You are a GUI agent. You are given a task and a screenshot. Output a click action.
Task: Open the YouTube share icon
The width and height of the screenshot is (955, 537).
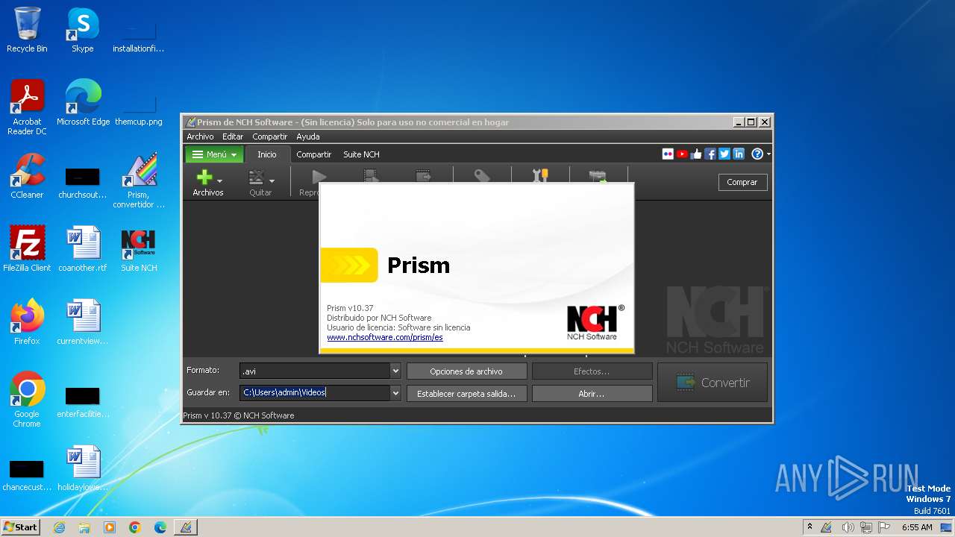point(682,154)
